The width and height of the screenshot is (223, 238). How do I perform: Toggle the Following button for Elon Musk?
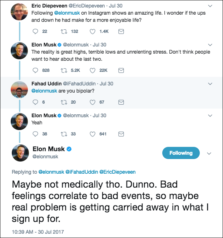pyautogui.click(x=180, y=153)
